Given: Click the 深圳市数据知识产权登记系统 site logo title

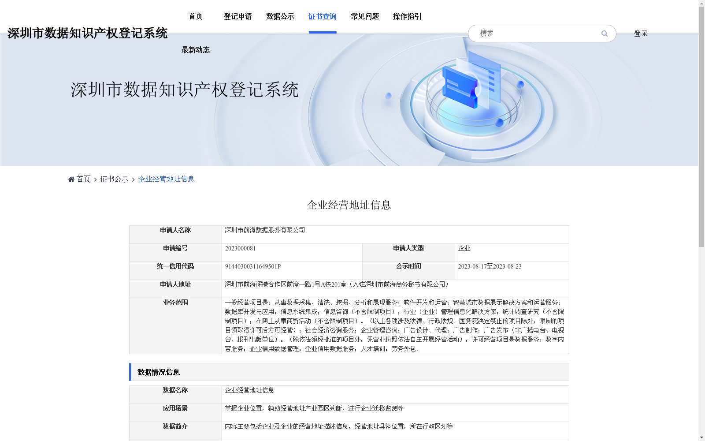Looking at the screenshot, I should [87, 33].
